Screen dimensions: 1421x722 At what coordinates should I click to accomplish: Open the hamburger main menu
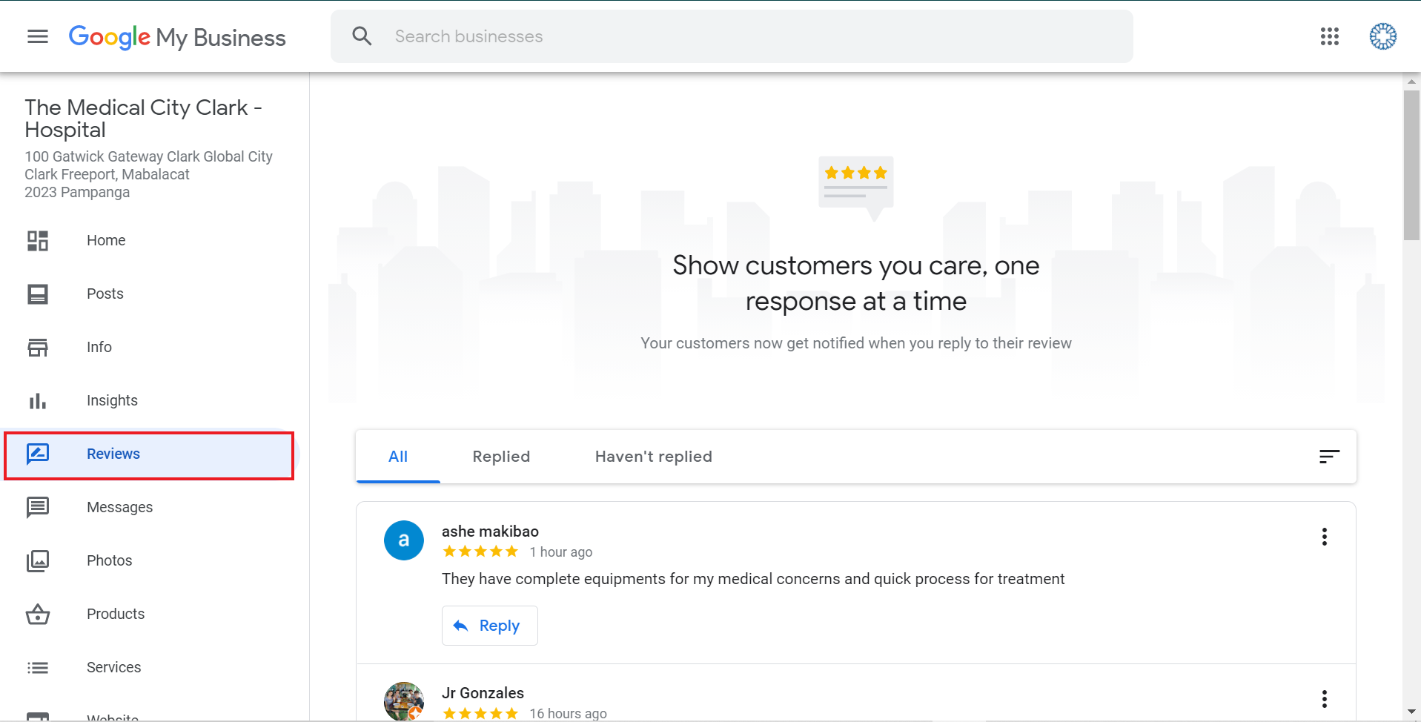tap(38, 36)
